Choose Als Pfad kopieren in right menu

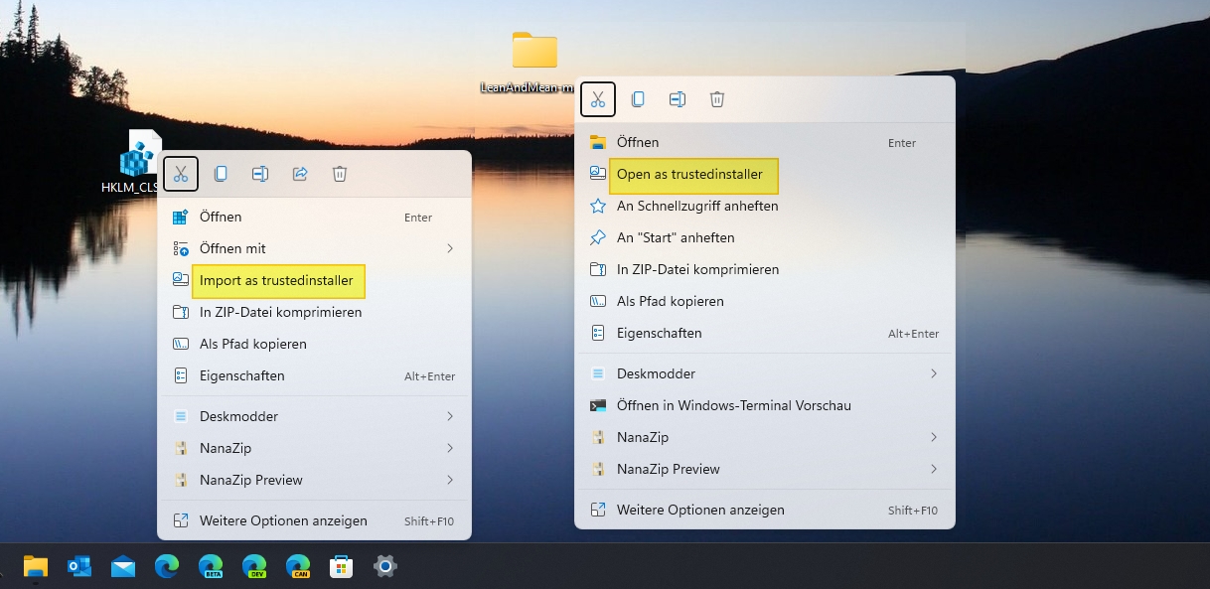[764, 301]
